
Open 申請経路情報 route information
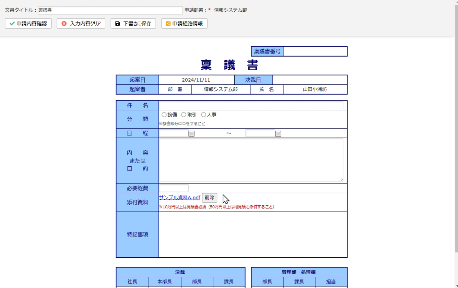tap(184, 24)
